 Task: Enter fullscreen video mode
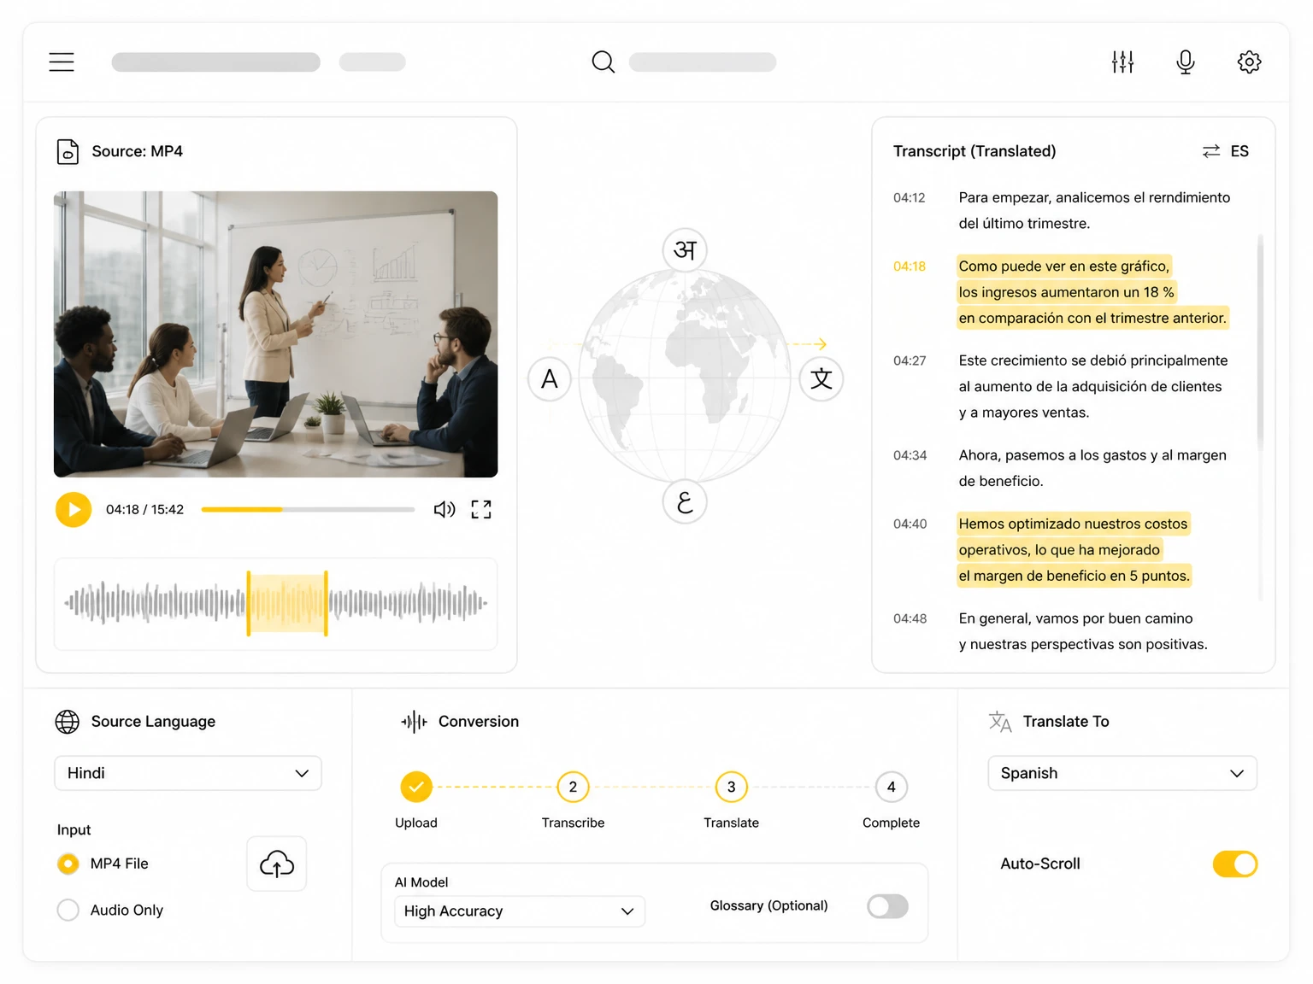pyautogui.click(x=481, y=510)
